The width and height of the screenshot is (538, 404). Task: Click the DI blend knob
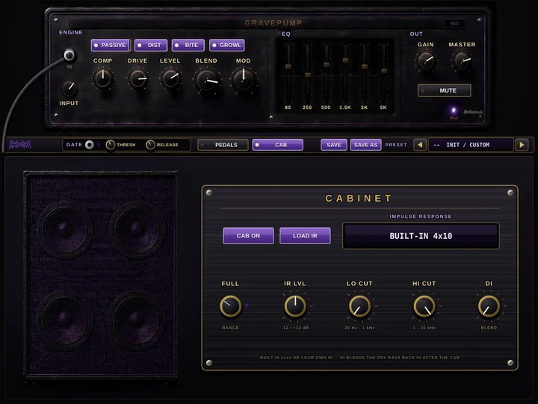tap(489, 306)
